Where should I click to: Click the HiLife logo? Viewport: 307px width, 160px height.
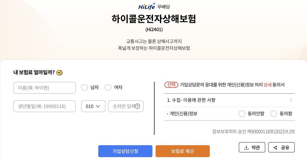147,6
